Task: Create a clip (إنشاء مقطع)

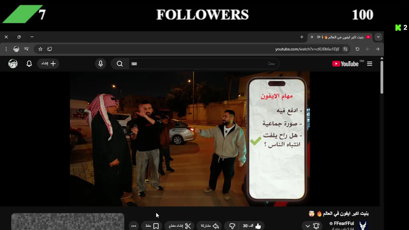Action: pos(180,226)
